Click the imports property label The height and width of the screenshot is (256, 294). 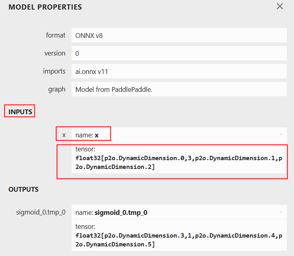tap(54, 71)
